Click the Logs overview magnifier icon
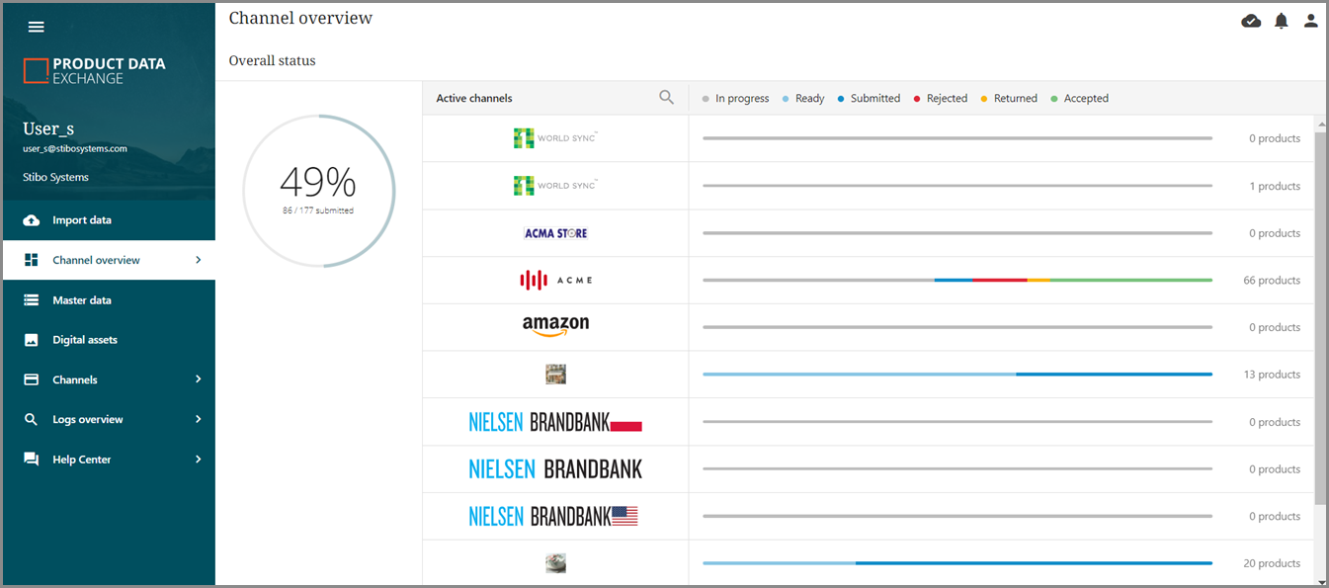 32,420
